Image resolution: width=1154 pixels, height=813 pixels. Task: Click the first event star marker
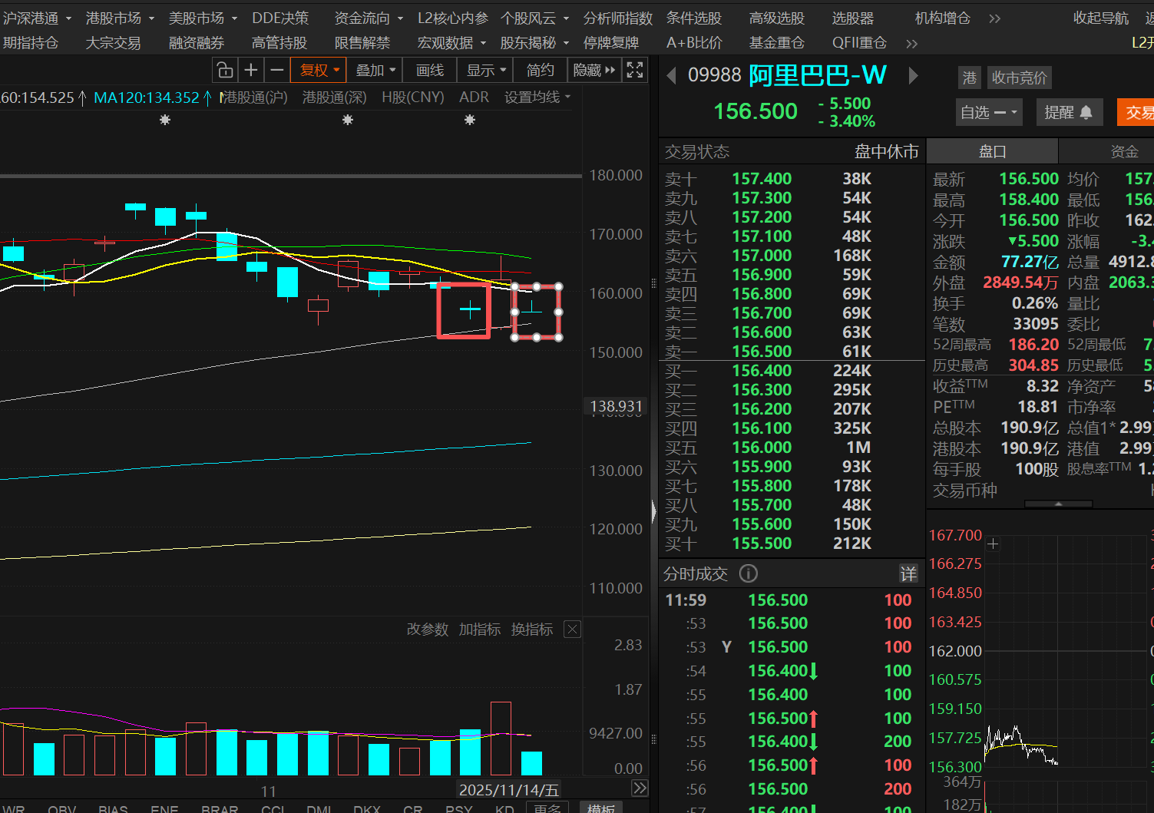tap(165, 120)
